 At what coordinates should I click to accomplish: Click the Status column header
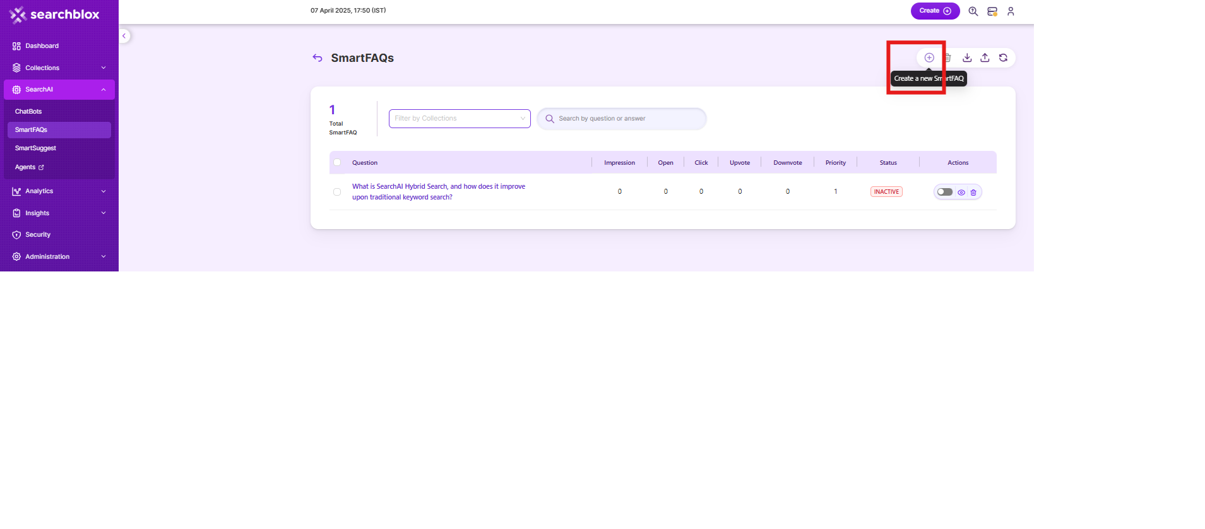(888, 163)
